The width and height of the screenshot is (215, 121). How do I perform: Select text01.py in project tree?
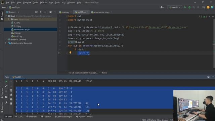pyautogui.click(x=18, y=36)
